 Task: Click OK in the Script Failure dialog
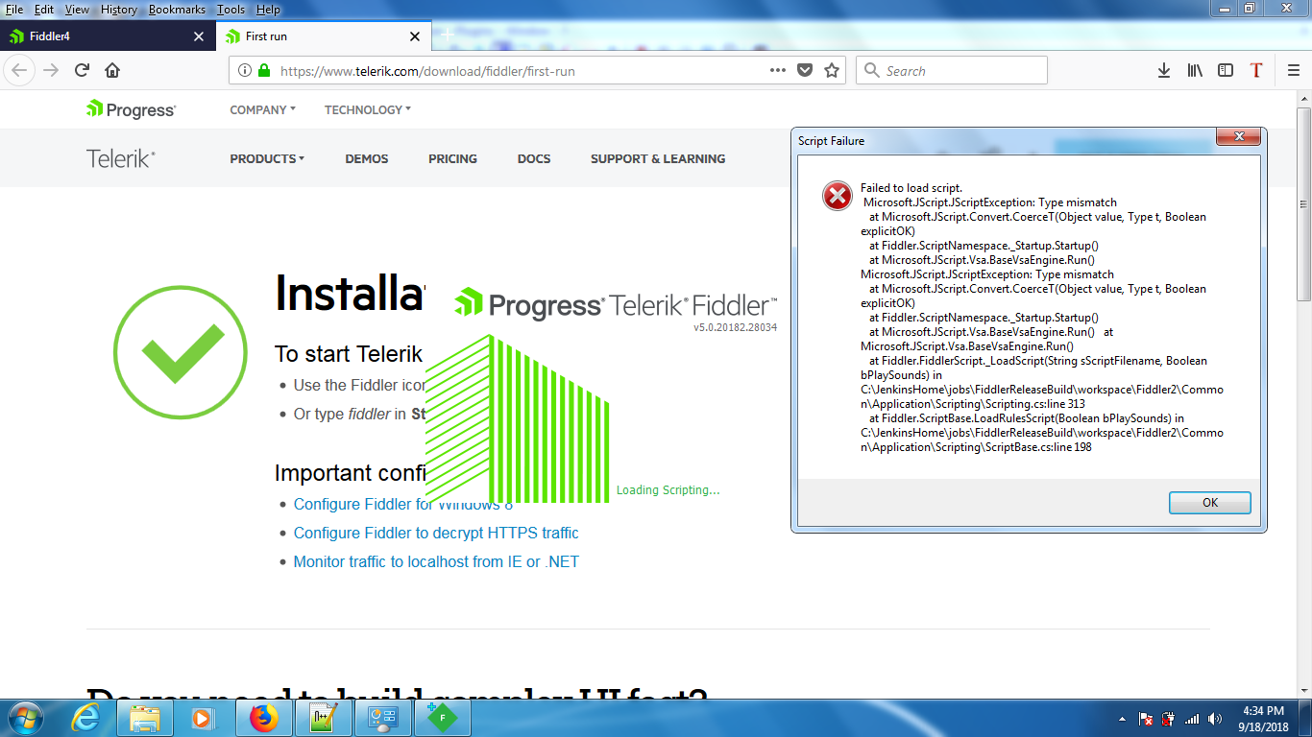1209,502
